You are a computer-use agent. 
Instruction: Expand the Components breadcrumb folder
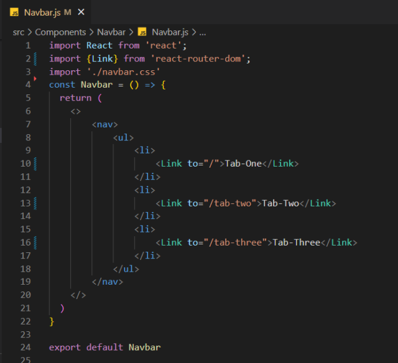59,32
